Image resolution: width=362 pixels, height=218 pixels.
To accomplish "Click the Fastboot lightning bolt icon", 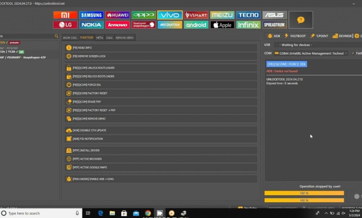I will (286, 36).
